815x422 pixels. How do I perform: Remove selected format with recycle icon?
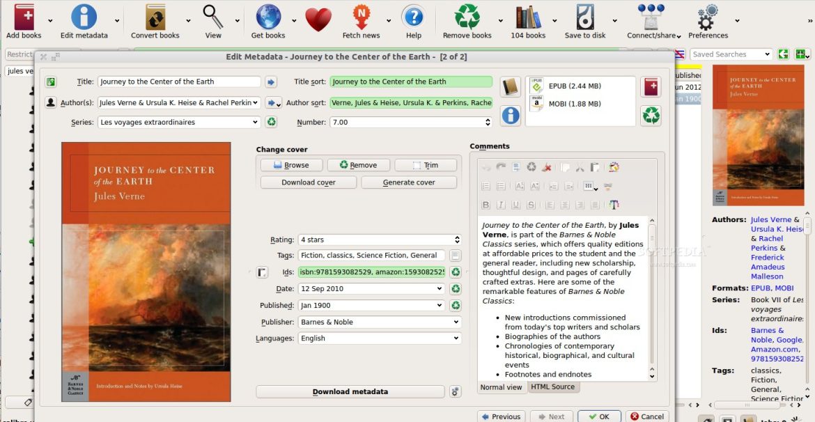coord(651,116)
